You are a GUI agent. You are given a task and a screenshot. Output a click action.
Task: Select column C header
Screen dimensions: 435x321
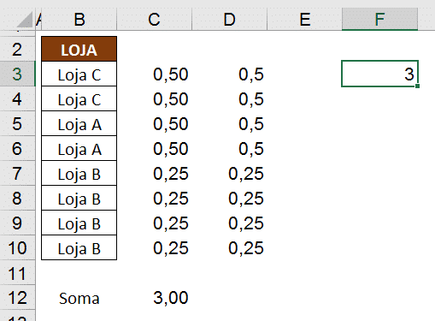click(x=154, y=20)
